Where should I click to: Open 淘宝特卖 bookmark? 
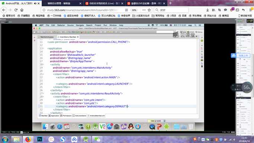tap(38, 16)
